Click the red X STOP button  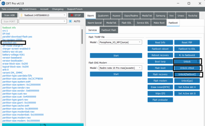(x=76, y=15)
